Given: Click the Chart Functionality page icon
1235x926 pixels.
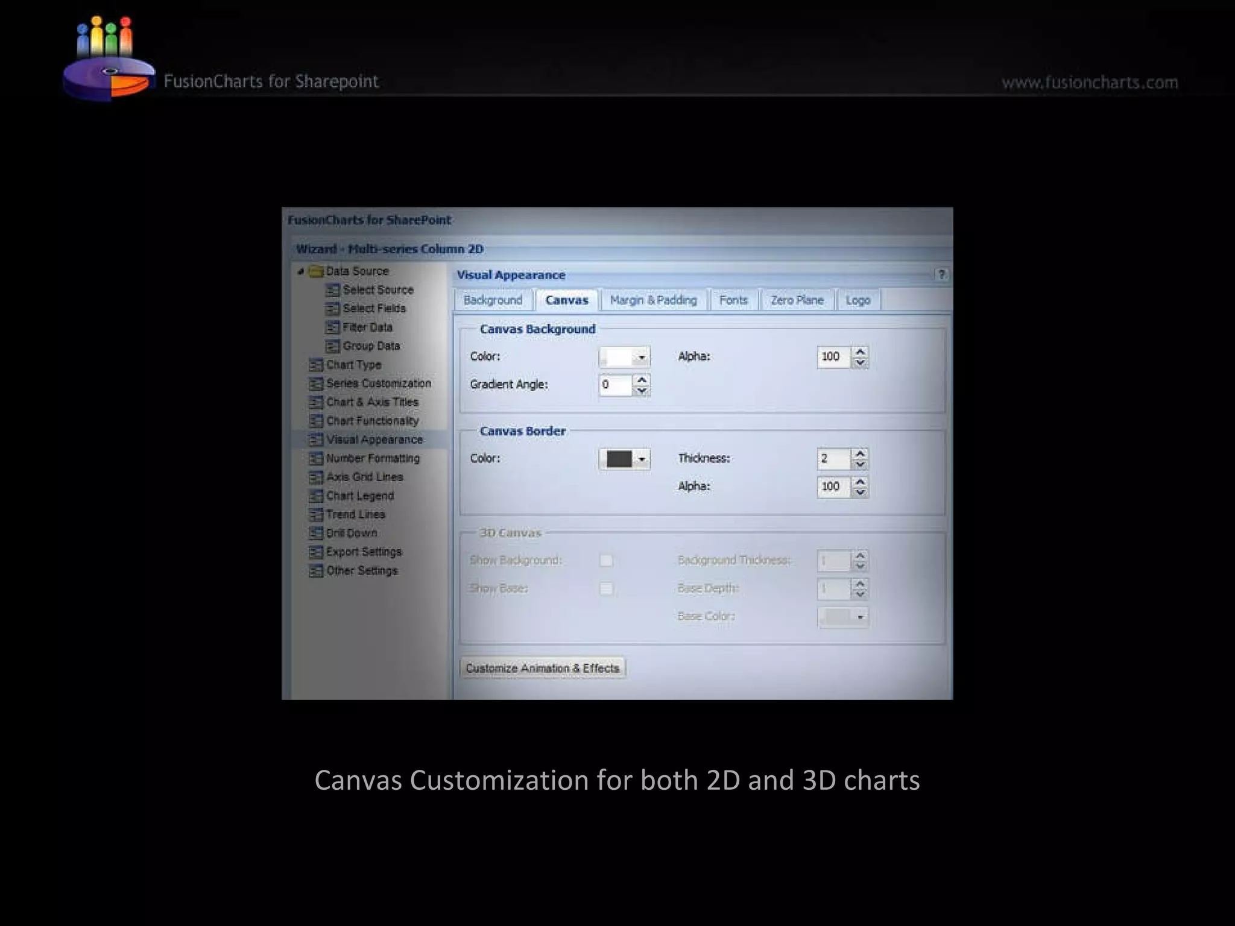Looking at the screenshot, I should coord(315,421).
